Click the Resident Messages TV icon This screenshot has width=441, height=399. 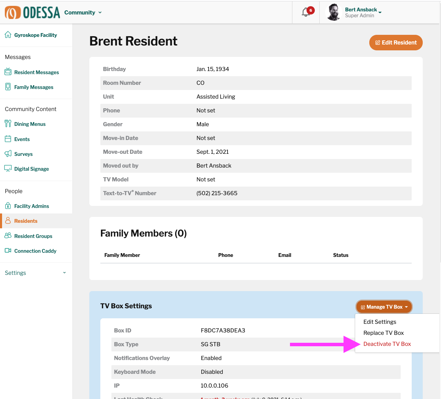[x=8, y=72]
